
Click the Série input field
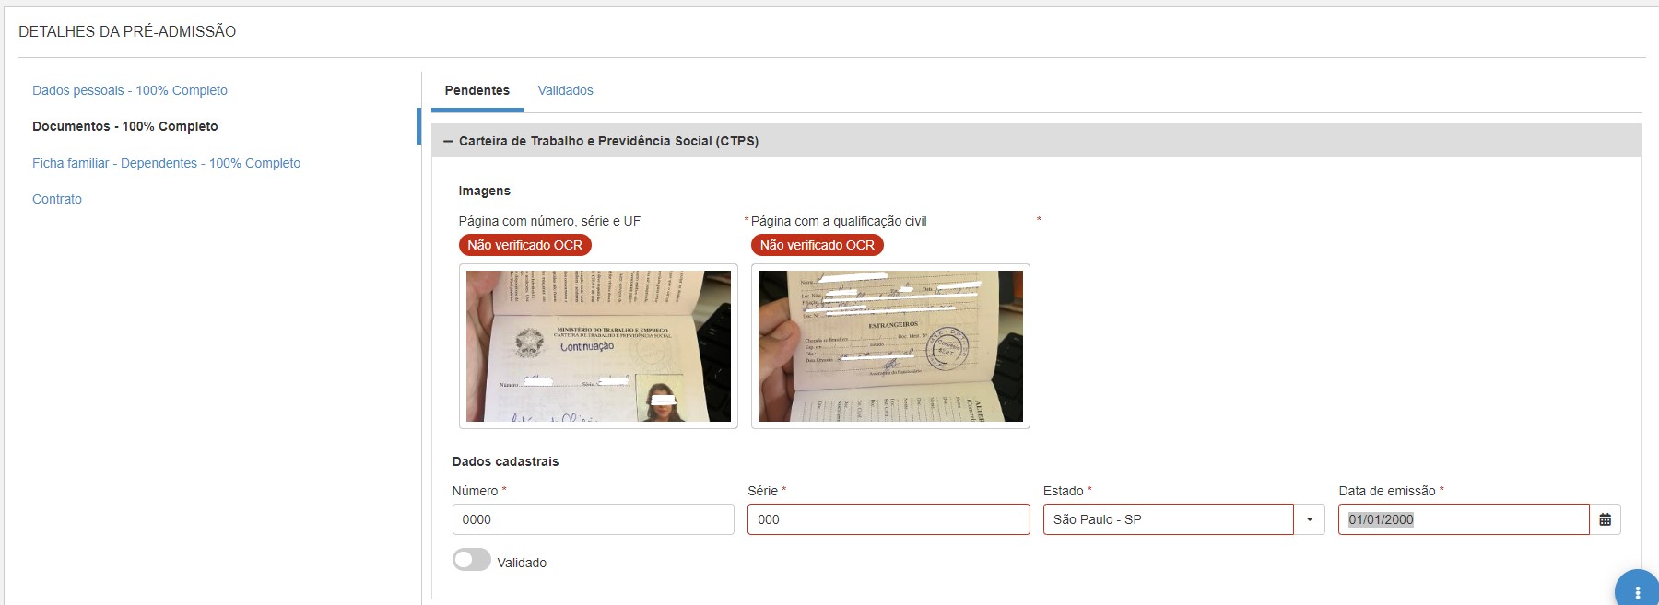[x=888, y=519]
